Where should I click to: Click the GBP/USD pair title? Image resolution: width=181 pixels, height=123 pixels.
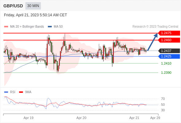tap(13, 6)
